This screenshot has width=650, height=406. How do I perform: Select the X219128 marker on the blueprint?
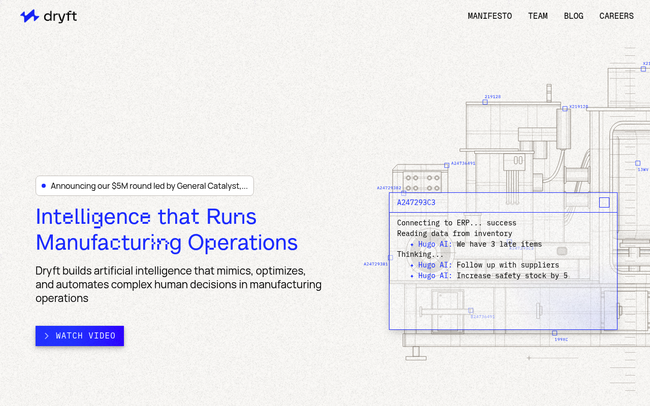pyautogui.click(x=565, y=109)
